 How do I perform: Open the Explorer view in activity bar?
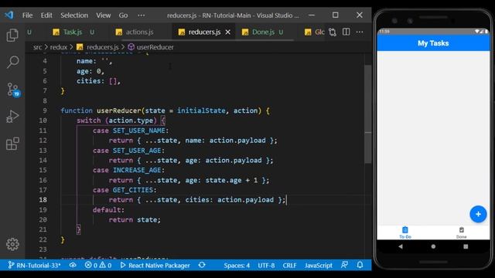pyautogui.click(x=12, y=35)
